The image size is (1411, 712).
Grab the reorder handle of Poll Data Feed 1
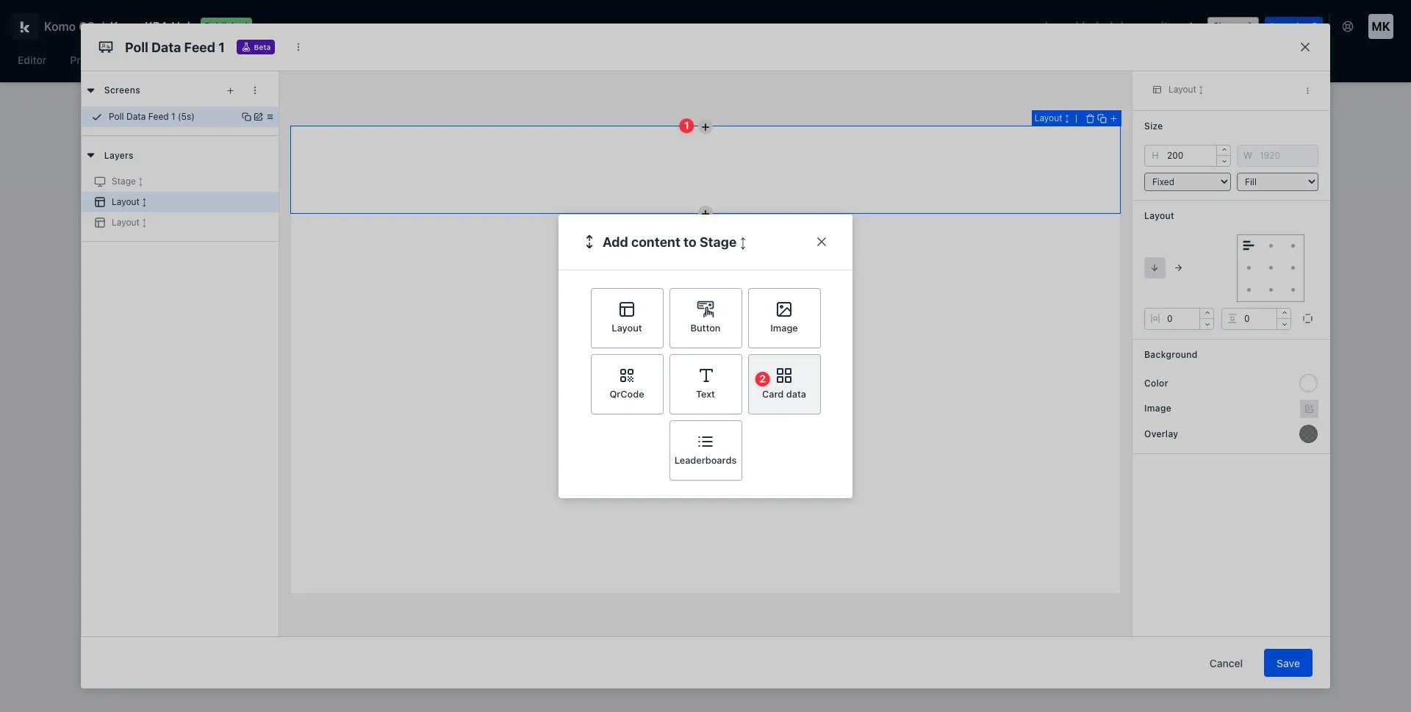point(270,117)
